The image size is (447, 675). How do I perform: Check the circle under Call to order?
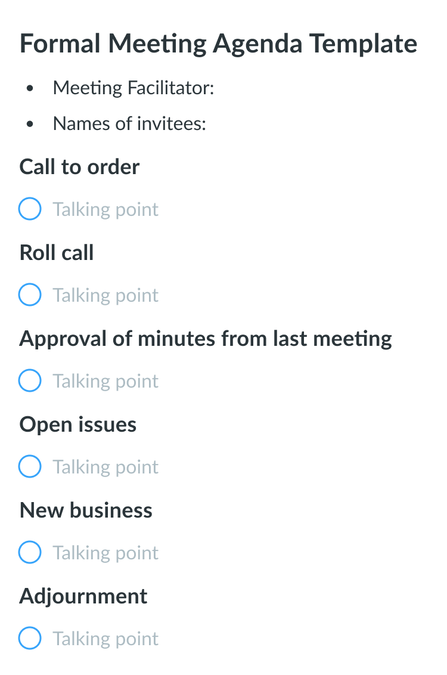30,209
